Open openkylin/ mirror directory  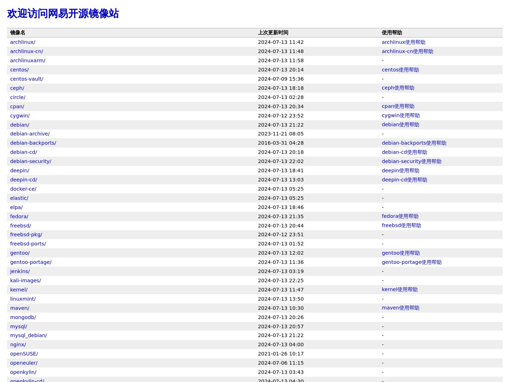point(23,372)
